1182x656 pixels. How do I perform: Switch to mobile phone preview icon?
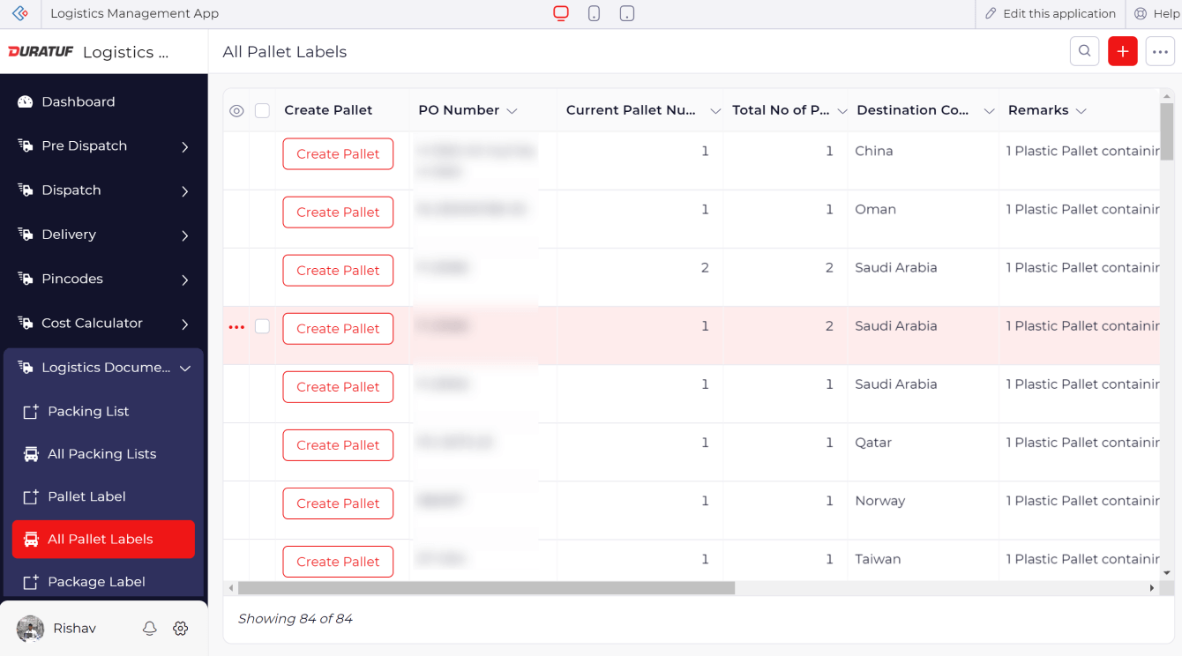(594, 13)
